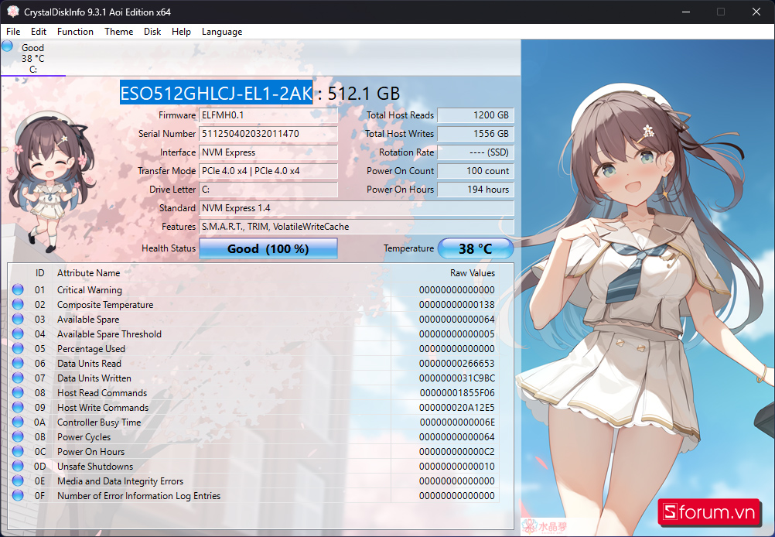Viewport: 775px width, 537px height.
Task: Click the CrystalDiskInfo app icon in title bar
Action: pos(12,12)
